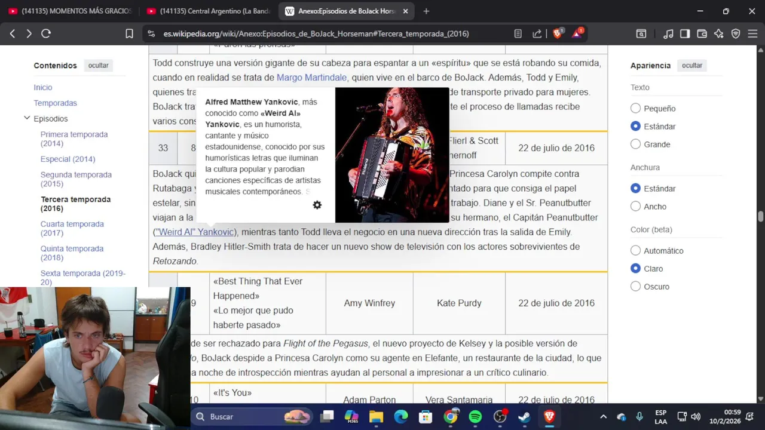Viewport: 765px width, 430px height.
Task: Open Spotify from the taskbar
Action: click(475, 416)
